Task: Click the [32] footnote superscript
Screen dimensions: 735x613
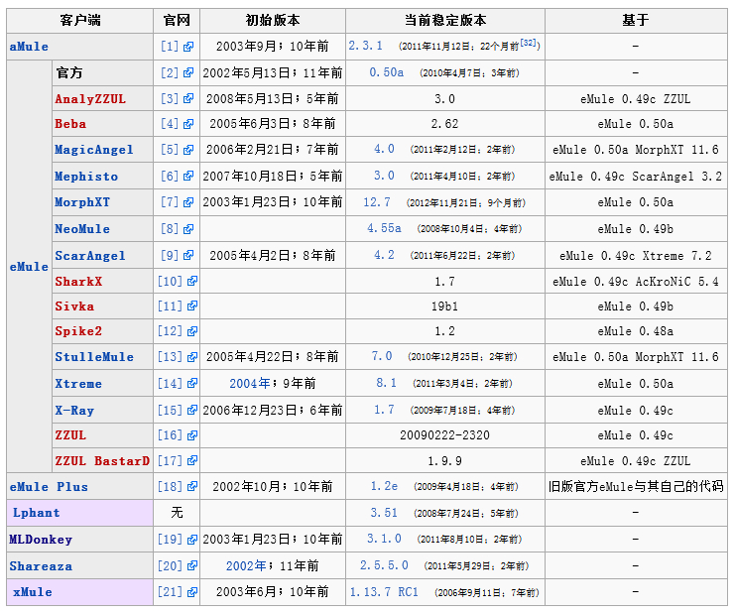Action: [x=529, y=43]
